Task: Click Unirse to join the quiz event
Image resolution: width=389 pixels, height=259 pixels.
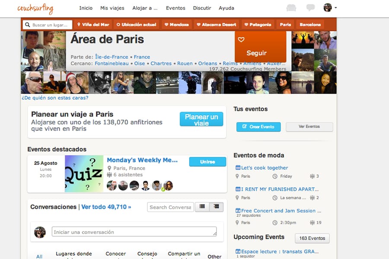Action: click(207, 162)
